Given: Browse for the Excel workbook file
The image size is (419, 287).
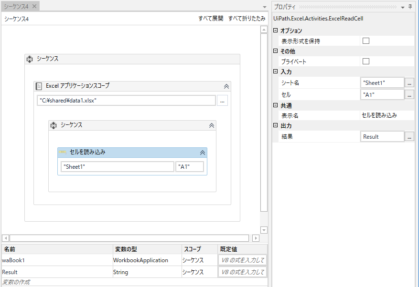Looking at the screenshot, I should 222,101.
